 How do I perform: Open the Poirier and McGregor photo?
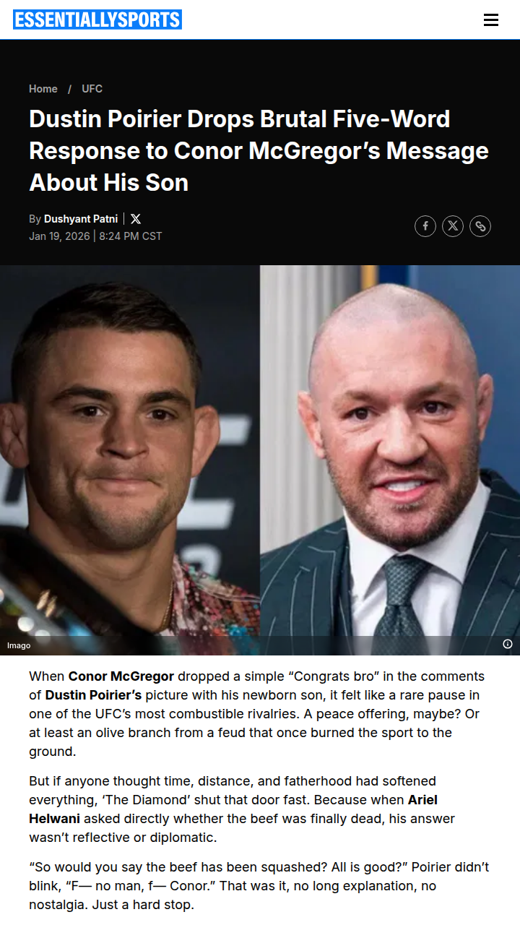coord(260,460)
